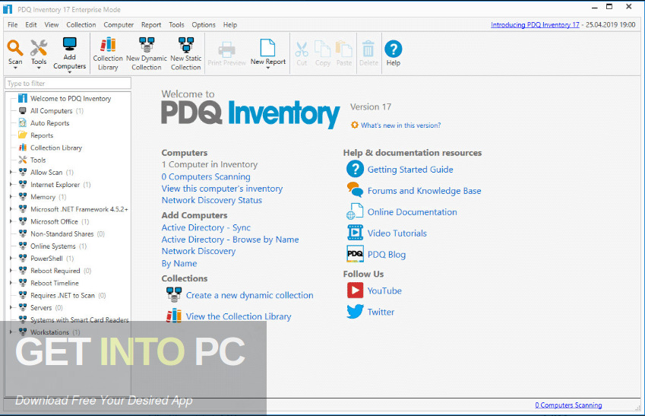
Task: Click the New Report page icon
Action: tap(267, 48)
